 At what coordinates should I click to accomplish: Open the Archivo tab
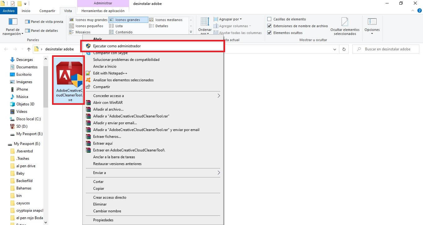(x=9, y=11)
